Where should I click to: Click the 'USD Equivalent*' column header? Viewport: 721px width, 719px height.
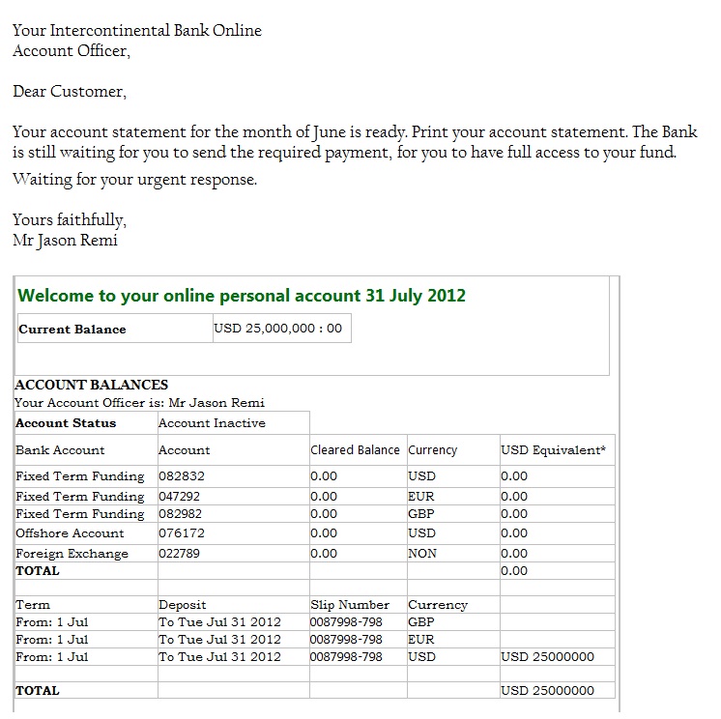[x=553, y=449]
